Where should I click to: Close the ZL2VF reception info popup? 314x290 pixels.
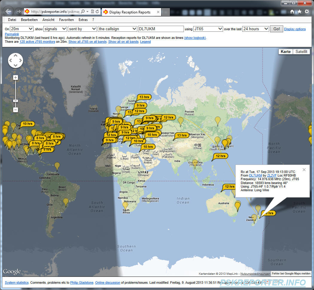[x=304, y=170]
